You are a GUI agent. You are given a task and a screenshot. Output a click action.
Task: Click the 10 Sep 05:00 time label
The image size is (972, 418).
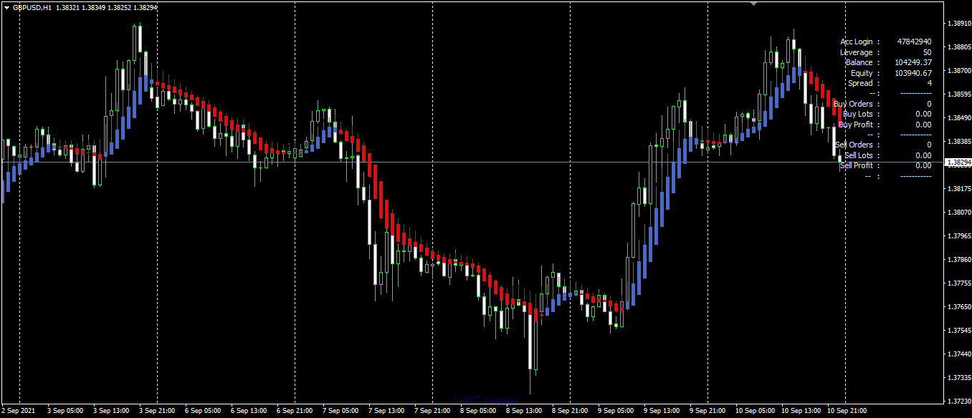click(754, 412)
